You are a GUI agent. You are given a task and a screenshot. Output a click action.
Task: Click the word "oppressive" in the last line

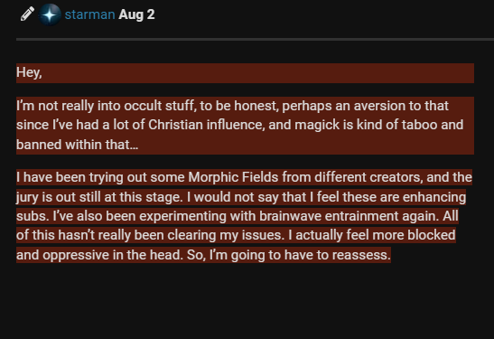coord(76,255)
